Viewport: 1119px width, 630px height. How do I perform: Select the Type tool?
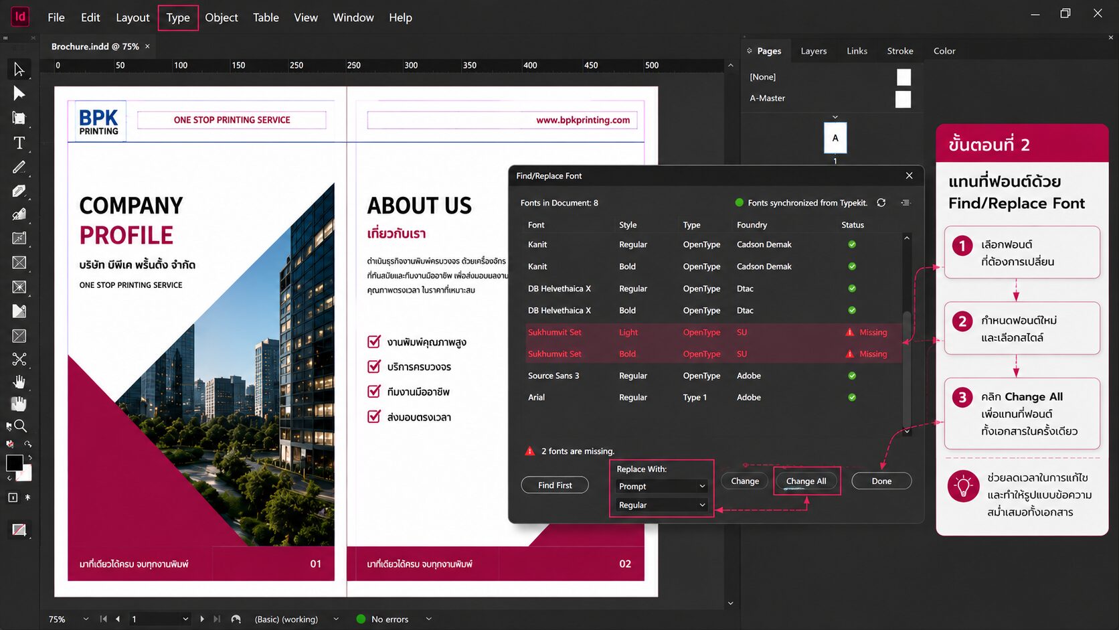point(19,143)
